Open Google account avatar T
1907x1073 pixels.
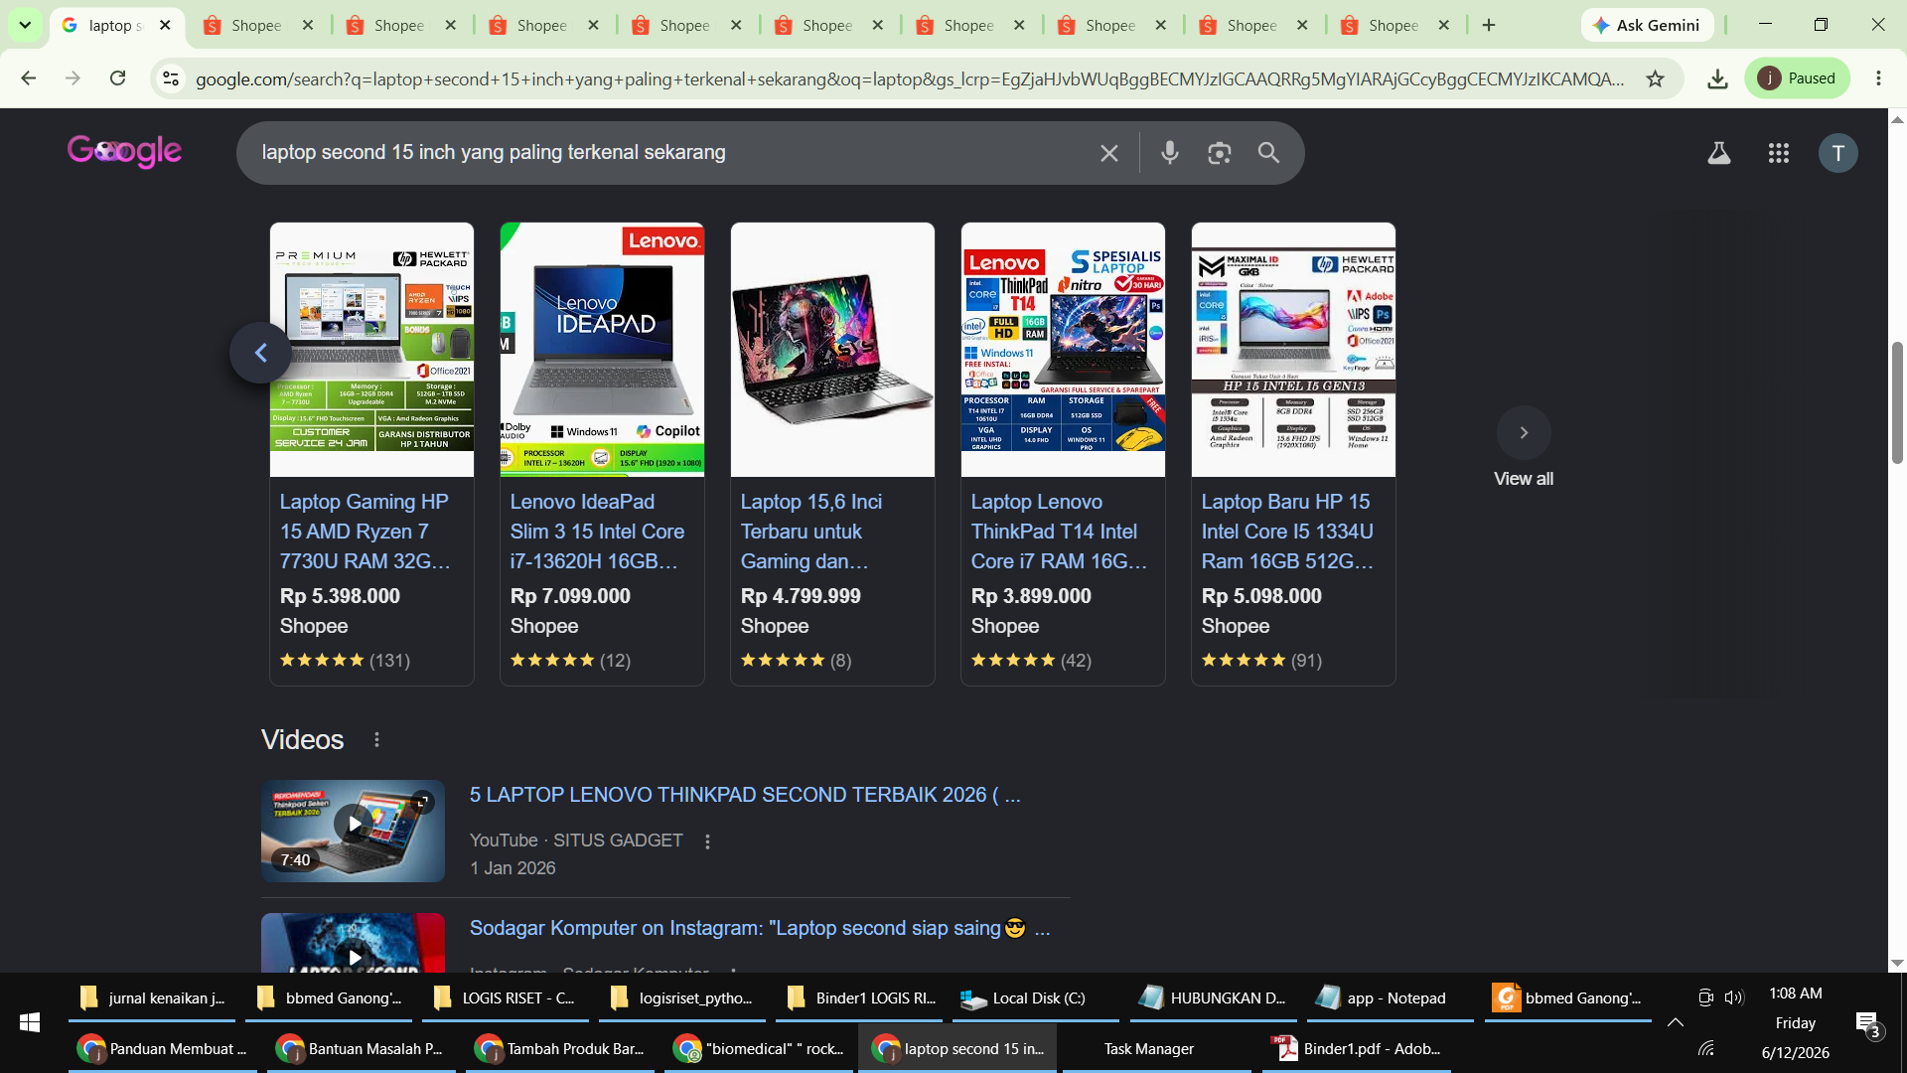(1838, 153)
